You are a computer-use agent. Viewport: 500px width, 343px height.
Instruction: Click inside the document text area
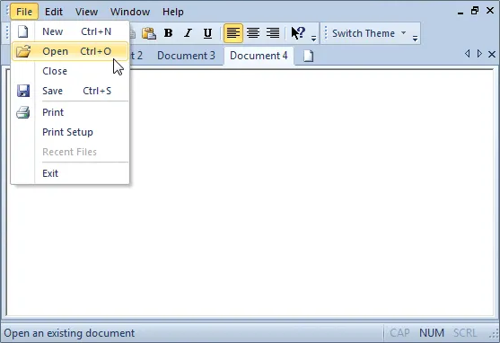pos(250,192)
